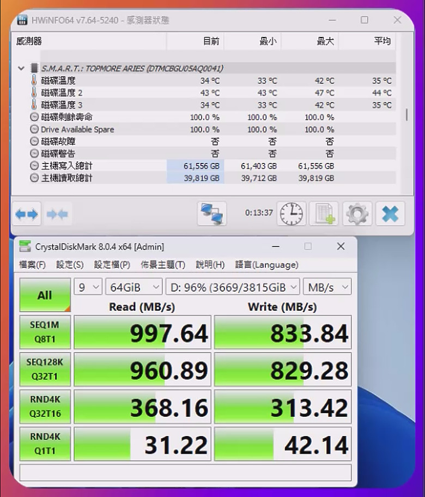Click the icon beside 主機讀取總計
Viewport: 425px width, 497px height.
point(34,178)
